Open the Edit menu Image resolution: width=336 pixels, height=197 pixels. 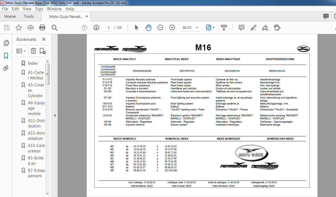(x=15, y=9)
